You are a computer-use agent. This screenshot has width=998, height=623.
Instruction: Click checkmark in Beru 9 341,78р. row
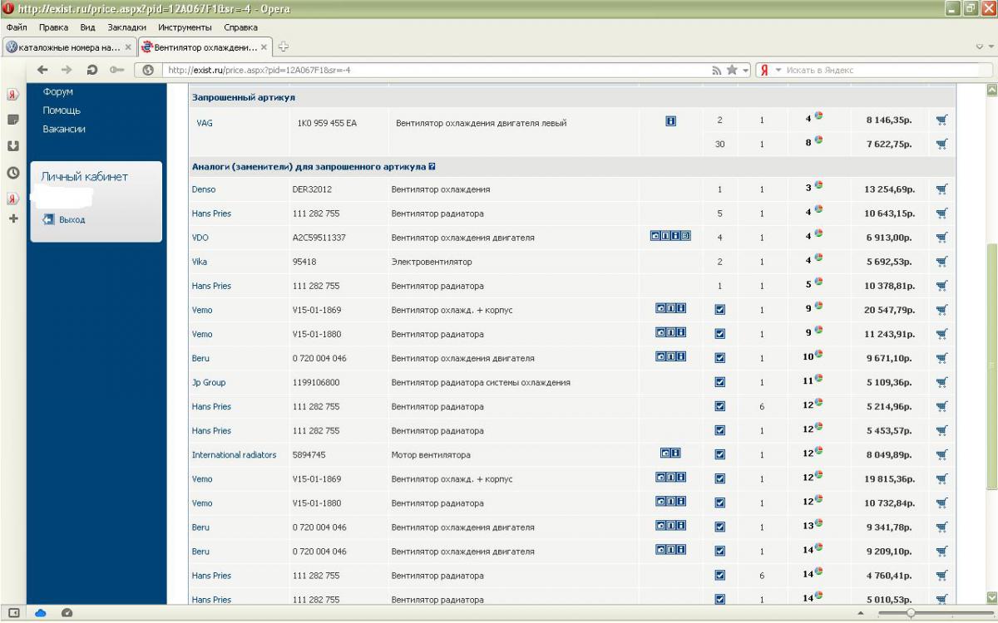(x=720, y=527)
